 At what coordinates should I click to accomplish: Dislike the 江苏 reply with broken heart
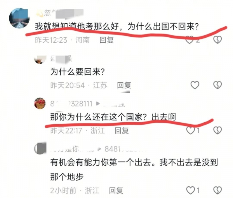coord(217,85)
